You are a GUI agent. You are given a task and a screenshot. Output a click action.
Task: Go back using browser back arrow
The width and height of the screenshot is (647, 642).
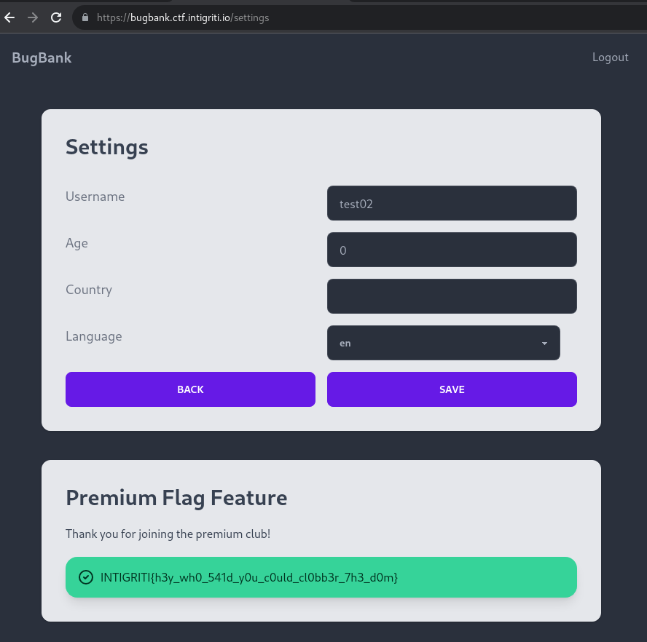(x=9, y=17)
